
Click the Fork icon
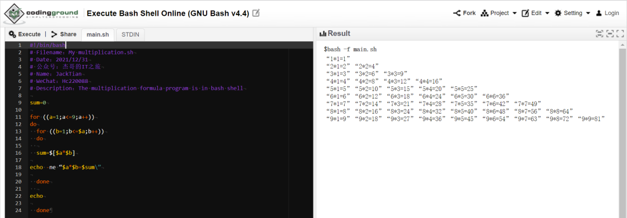457,13
